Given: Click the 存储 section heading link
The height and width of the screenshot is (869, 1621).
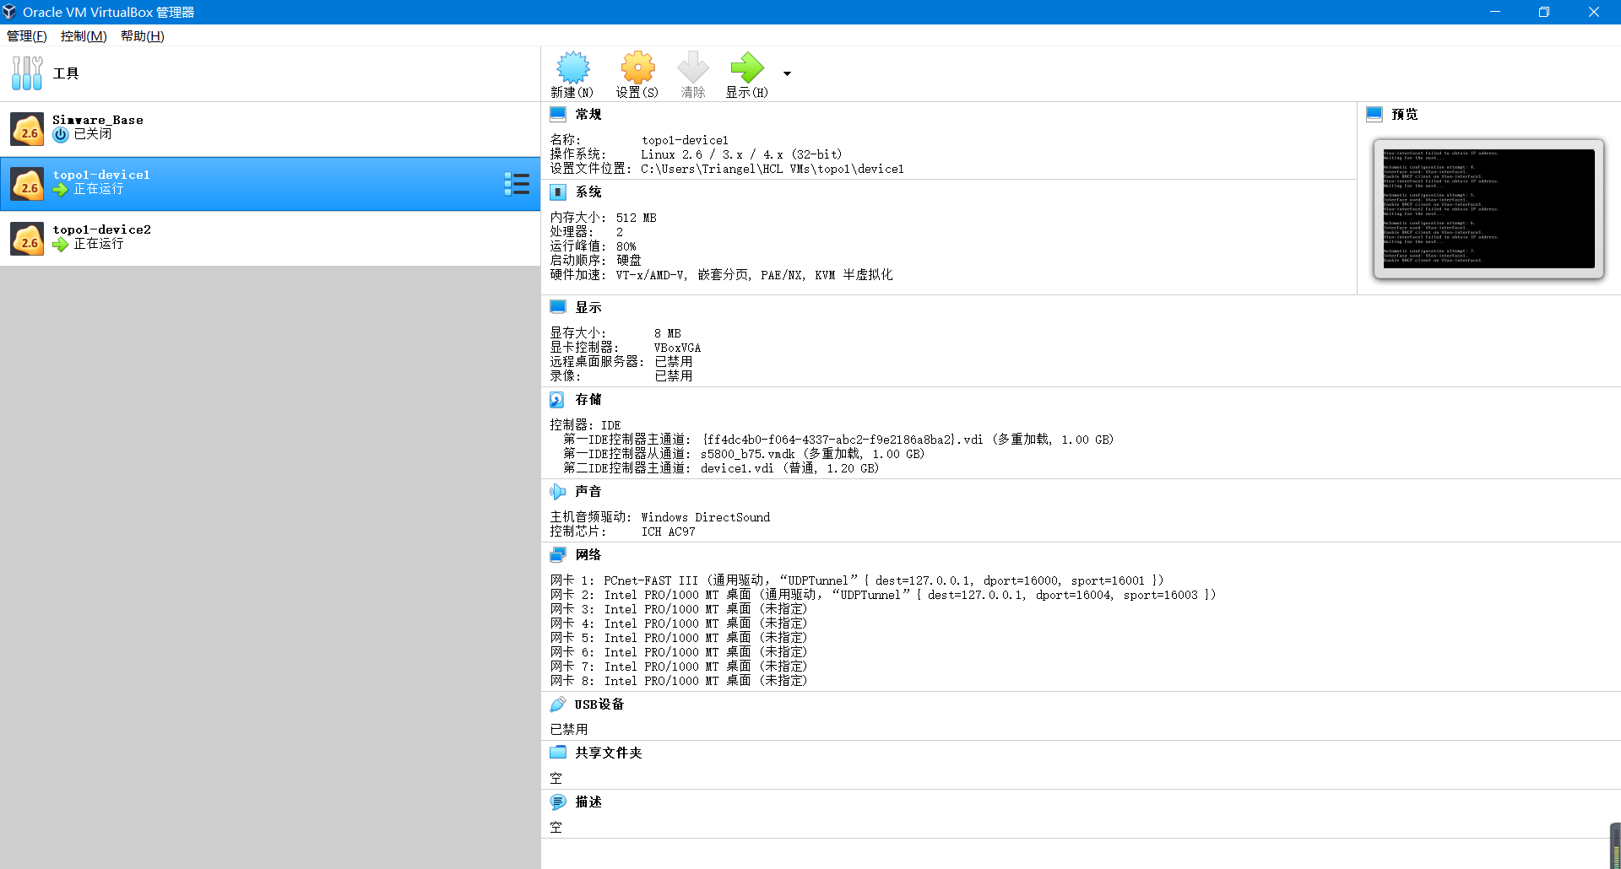Looking at the screenshot, I should coord(588,400).
